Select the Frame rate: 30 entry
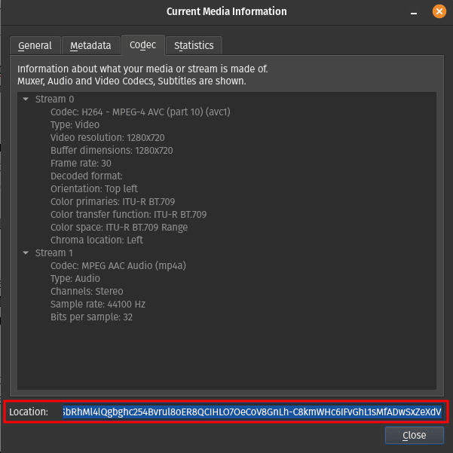 [x=81, y=164]
